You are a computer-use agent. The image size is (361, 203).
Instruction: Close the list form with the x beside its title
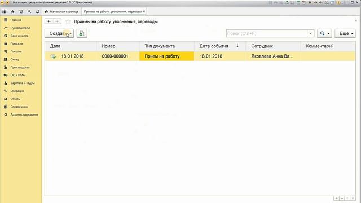coord(356,21)
